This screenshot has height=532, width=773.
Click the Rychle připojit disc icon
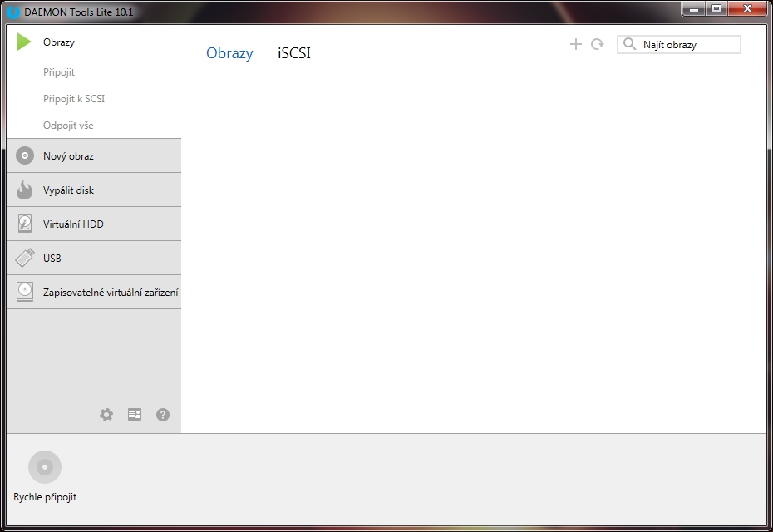pos(45,467)
